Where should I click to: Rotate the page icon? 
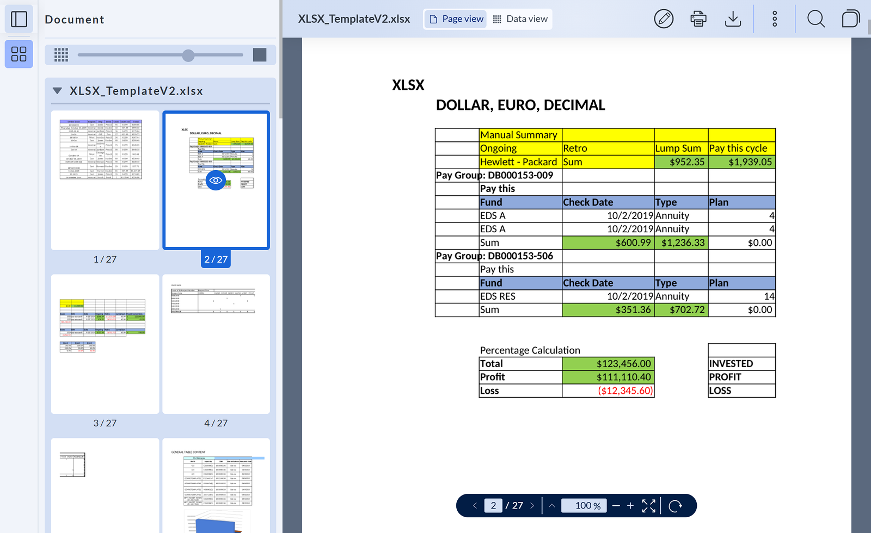coord(676,506)
